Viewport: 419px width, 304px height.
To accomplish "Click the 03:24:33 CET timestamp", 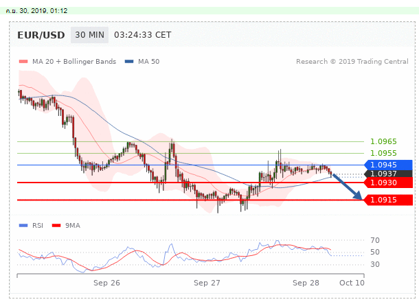I will pos(142,35).
